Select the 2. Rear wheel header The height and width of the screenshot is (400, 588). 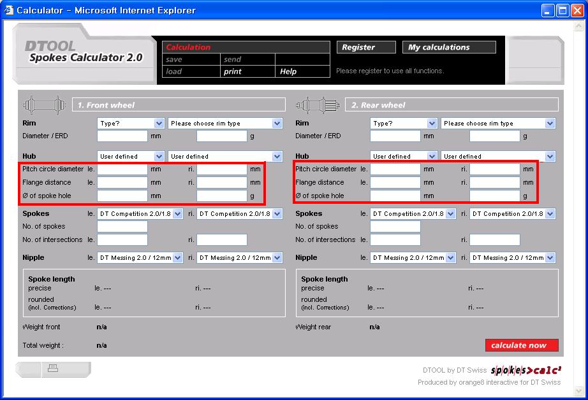point(452,105)
